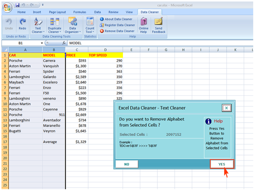Image resolution: width=254 pixels, height=190 pixels.
Task: Open the Text Cleaner tool menu
Action: click(x=38, y=25)
